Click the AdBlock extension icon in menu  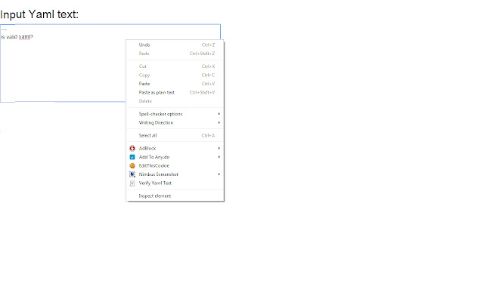(132, 149)
